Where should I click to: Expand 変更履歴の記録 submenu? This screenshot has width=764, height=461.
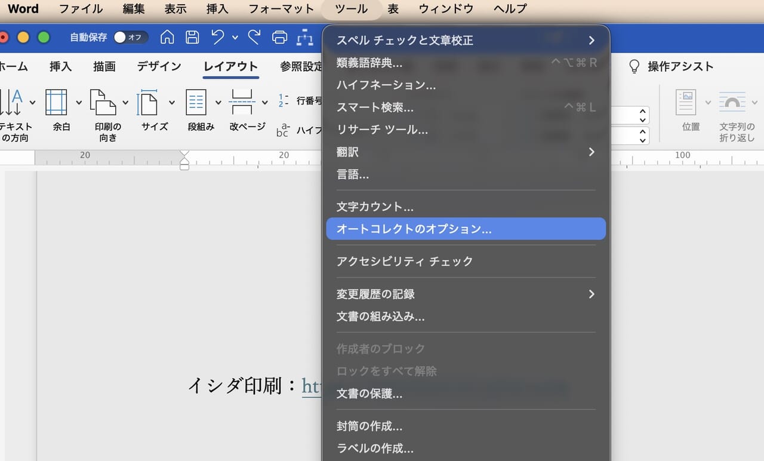(466, 294)
